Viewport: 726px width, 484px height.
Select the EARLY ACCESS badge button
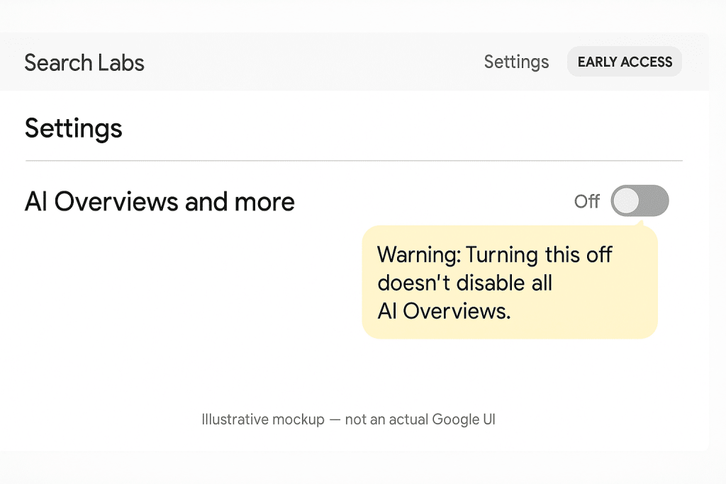point(624,61)
